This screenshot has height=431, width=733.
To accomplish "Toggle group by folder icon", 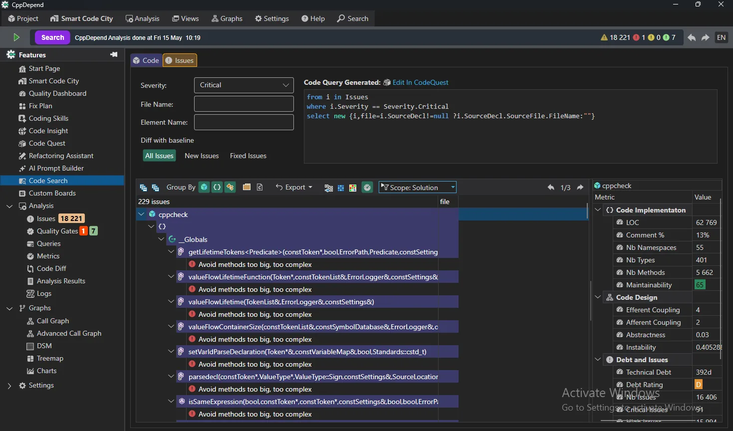I will tap(246, 187).
